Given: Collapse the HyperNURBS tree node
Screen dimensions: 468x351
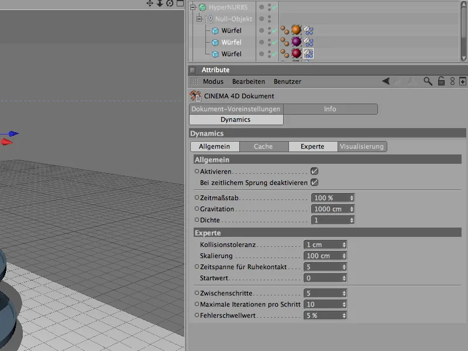Looking at the screenshot, I should click(193, 7).
